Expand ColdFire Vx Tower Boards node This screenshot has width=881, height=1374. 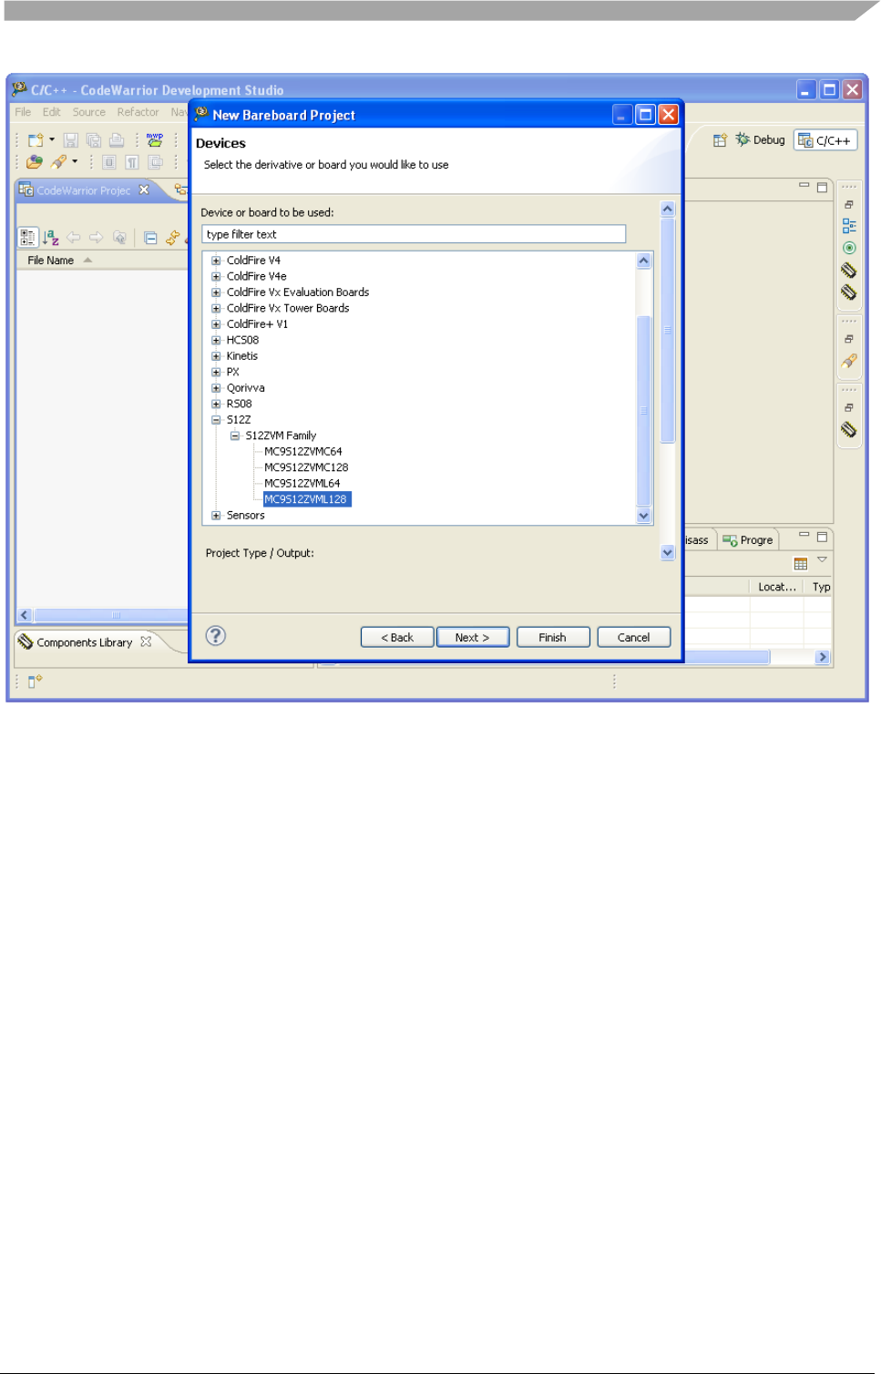[216, 308]
